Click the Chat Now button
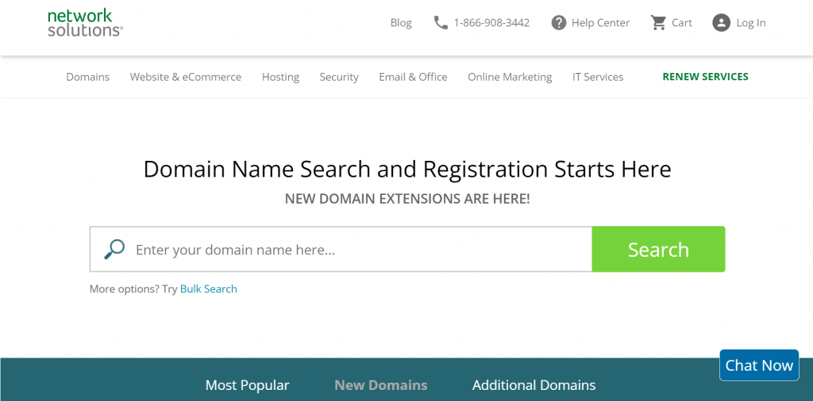 [759, 365]
